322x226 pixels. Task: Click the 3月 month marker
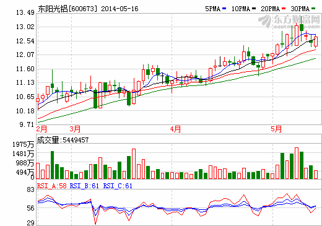75,129
